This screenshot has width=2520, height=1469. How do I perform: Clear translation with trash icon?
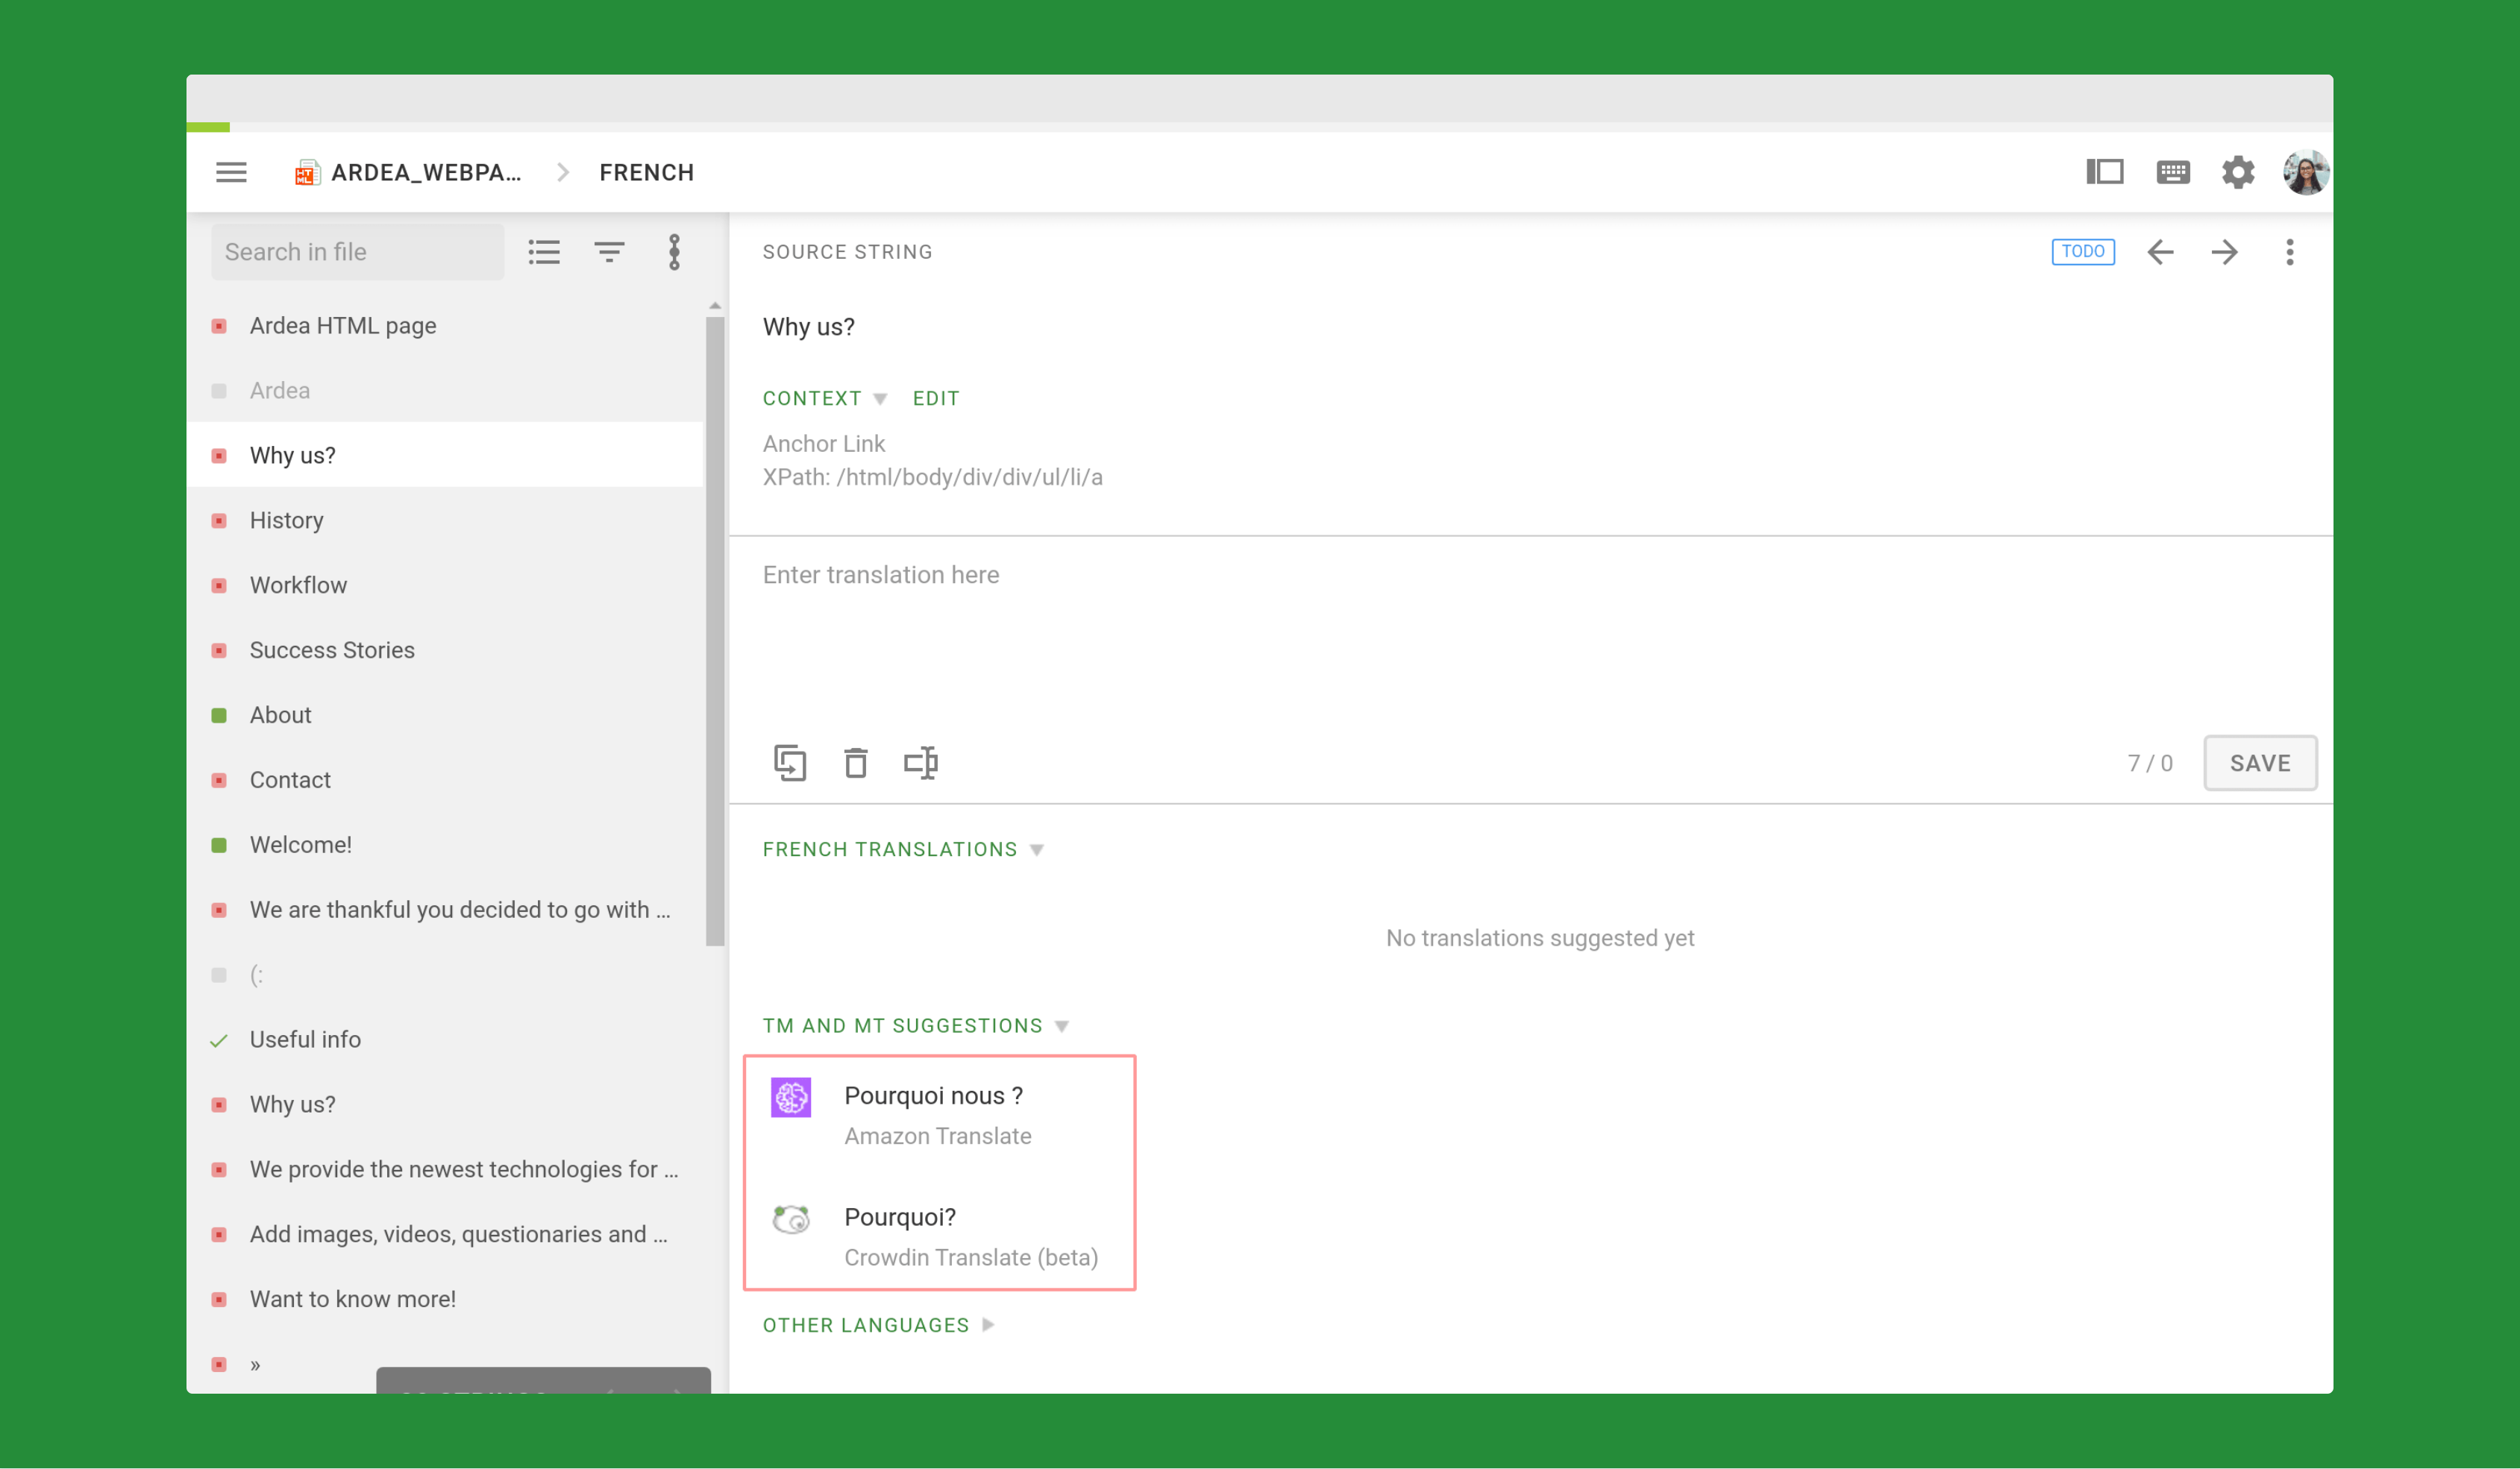tap(855, 763)
